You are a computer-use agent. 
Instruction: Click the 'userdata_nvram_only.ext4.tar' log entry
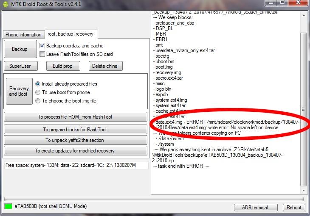[x=185, y=50]
